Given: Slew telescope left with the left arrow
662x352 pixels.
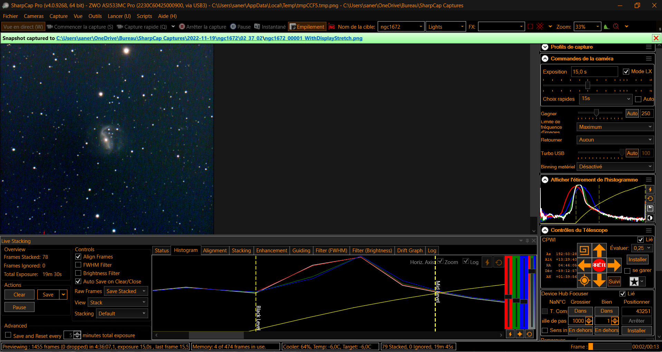Looking at the screenshot, I should coord(584,265).
